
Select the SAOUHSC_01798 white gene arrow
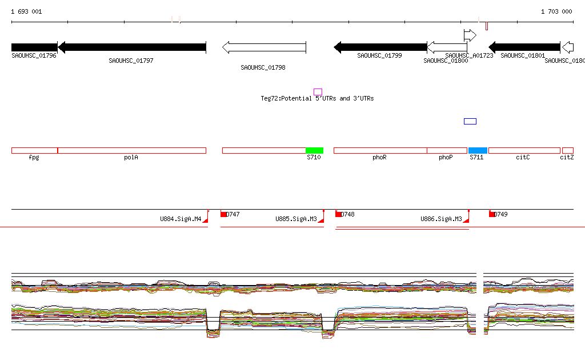(x=264, y=47)
